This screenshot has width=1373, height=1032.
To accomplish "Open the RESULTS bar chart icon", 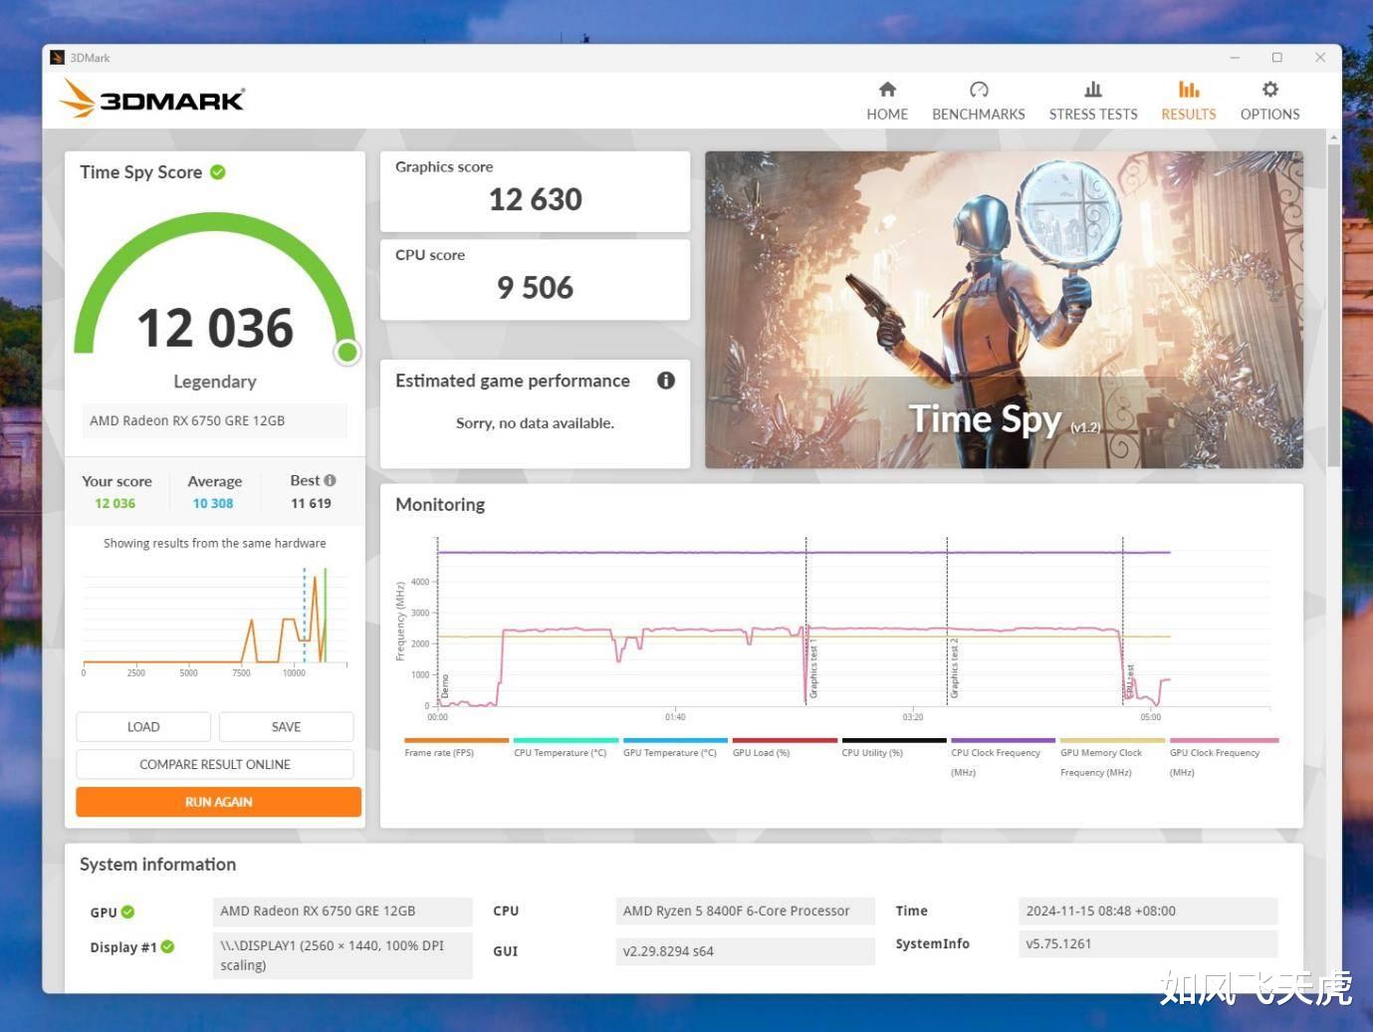I will click(1189, 90).
